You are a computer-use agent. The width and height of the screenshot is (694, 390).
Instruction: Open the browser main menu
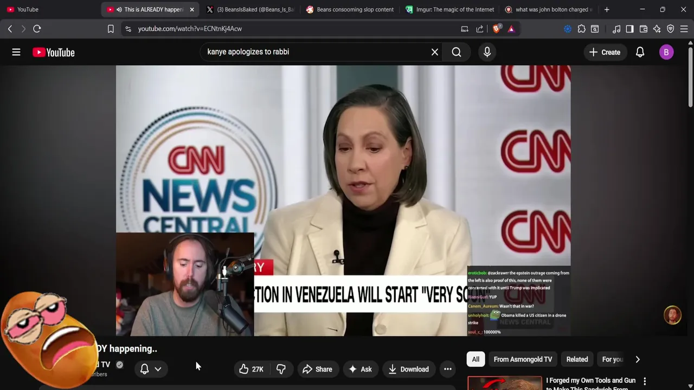point(684,29)
